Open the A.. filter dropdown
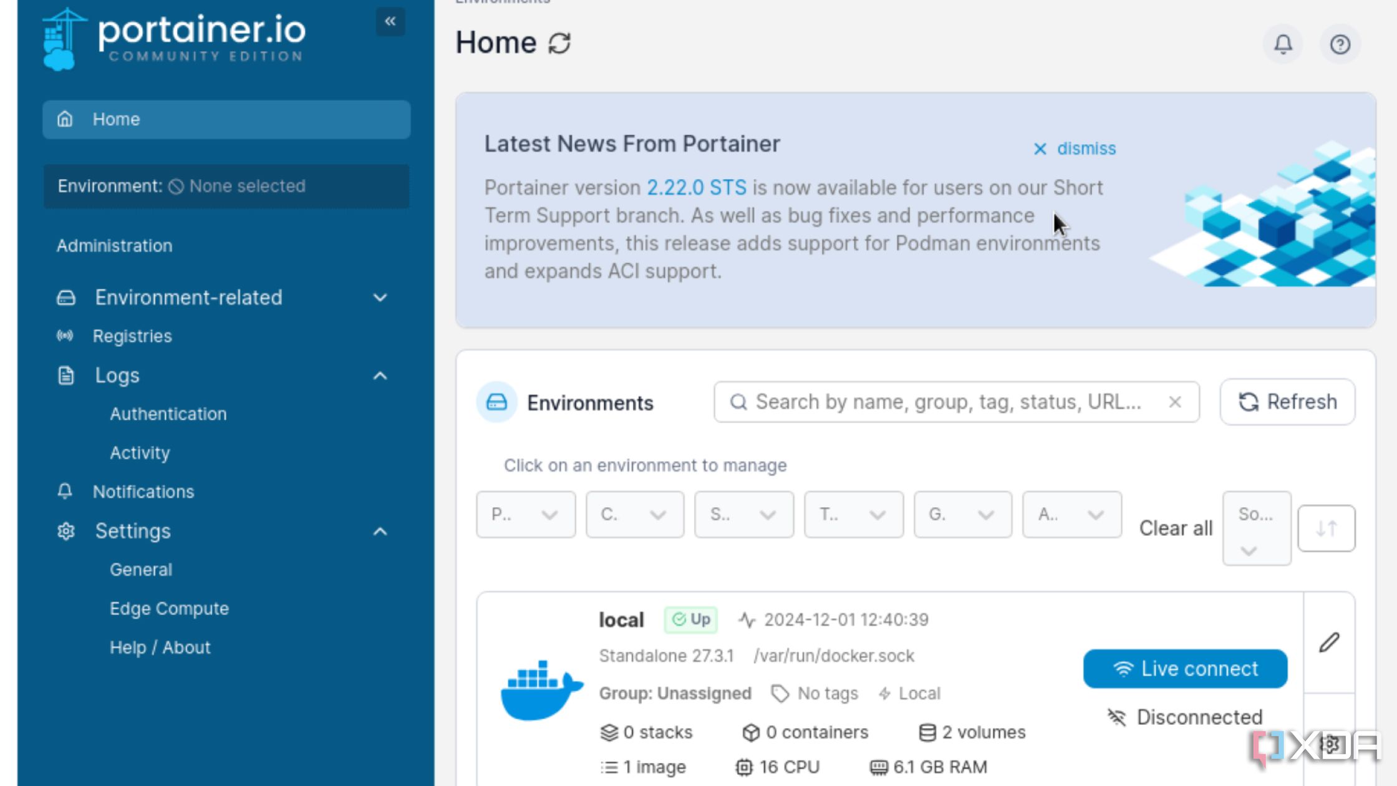This screenshot has height=786, width=1397. click(1072, 515)
